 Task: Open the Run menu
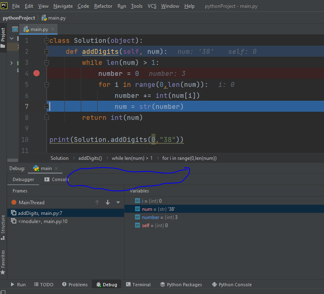click(x=122, y=6)
